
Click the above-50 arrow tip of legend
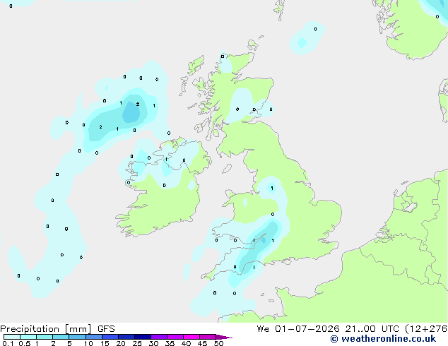[x=224, y=337]
